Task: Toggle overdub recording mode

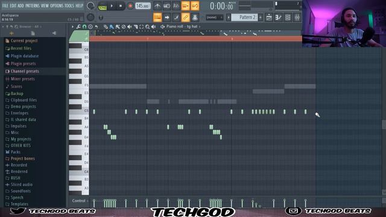Action: [185, 5]
